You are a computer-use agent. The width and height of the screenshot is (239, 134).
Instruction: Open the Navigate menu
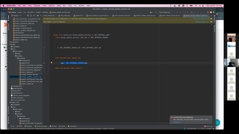click(37, 6)
